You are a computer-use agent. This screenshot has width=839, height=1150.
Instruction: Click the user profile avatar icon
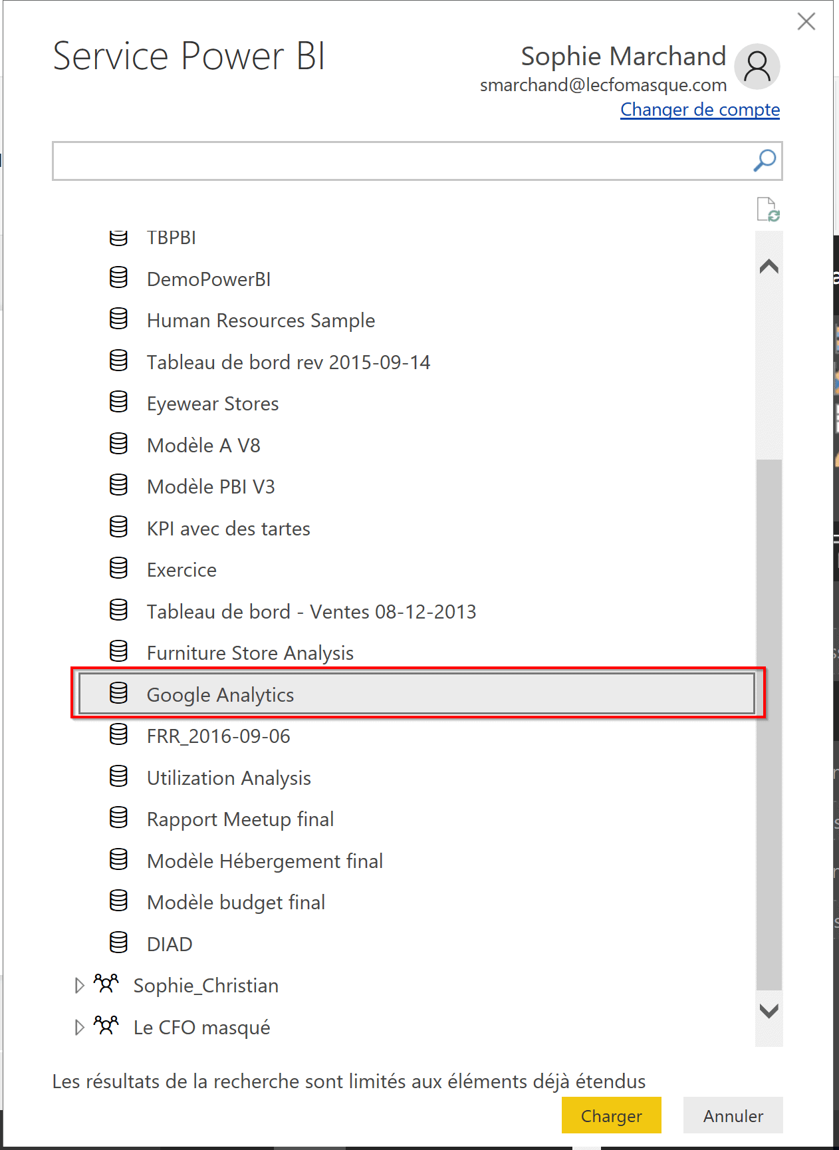click(x=757, y=67)
